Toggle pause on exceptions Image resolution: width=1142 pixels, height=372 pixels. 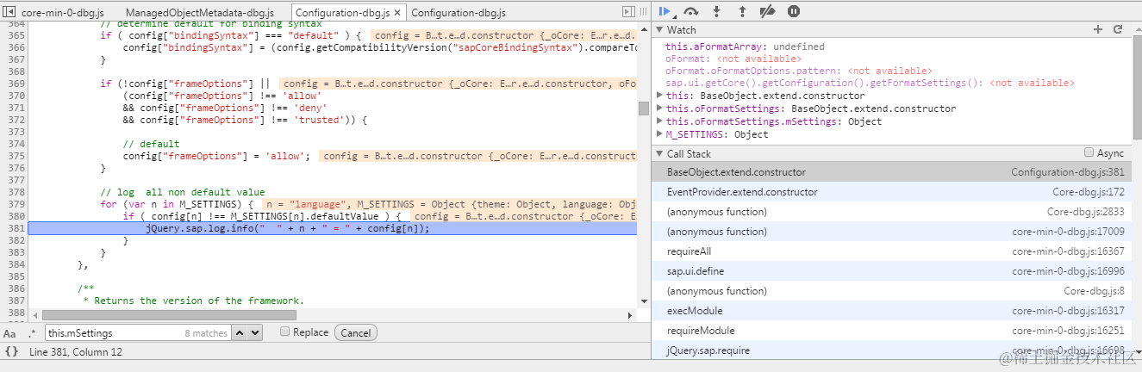[794, 11]
